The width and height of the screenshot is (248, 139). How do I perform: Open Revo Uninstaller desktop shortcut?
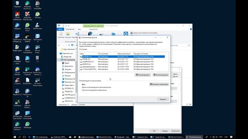(x=38, y=5)
